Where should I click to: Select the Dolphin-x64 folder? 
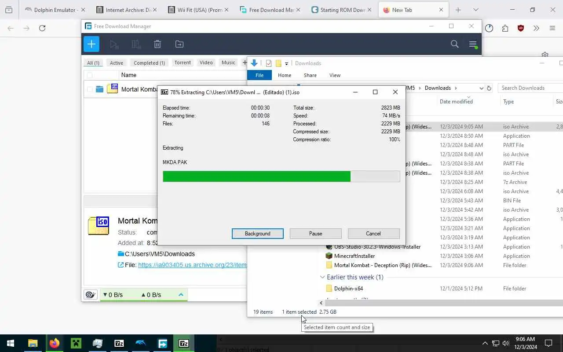[348, 289]
